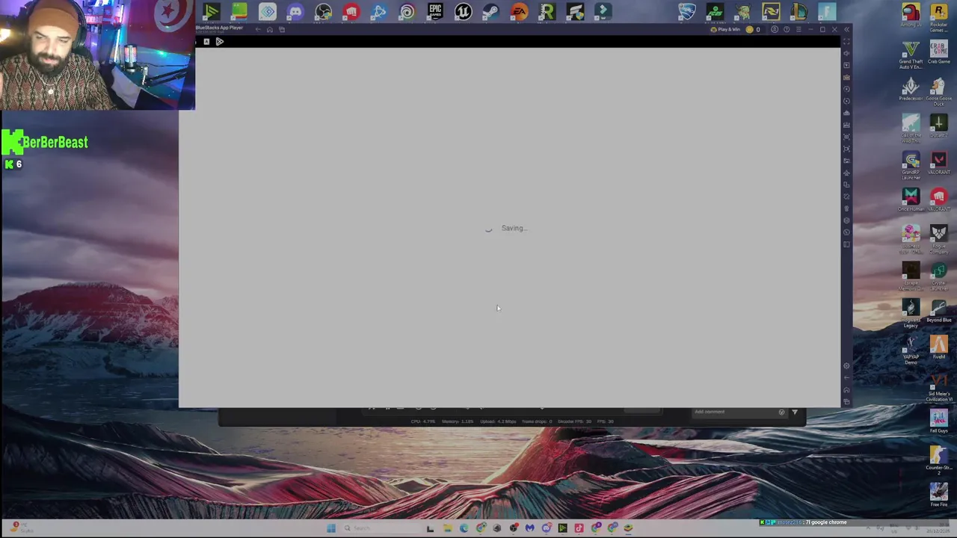This screenshot has height=538, width=957.
Task: Open the Ubisoft Connect desktop shortcut
Action: tap(407, 12)
